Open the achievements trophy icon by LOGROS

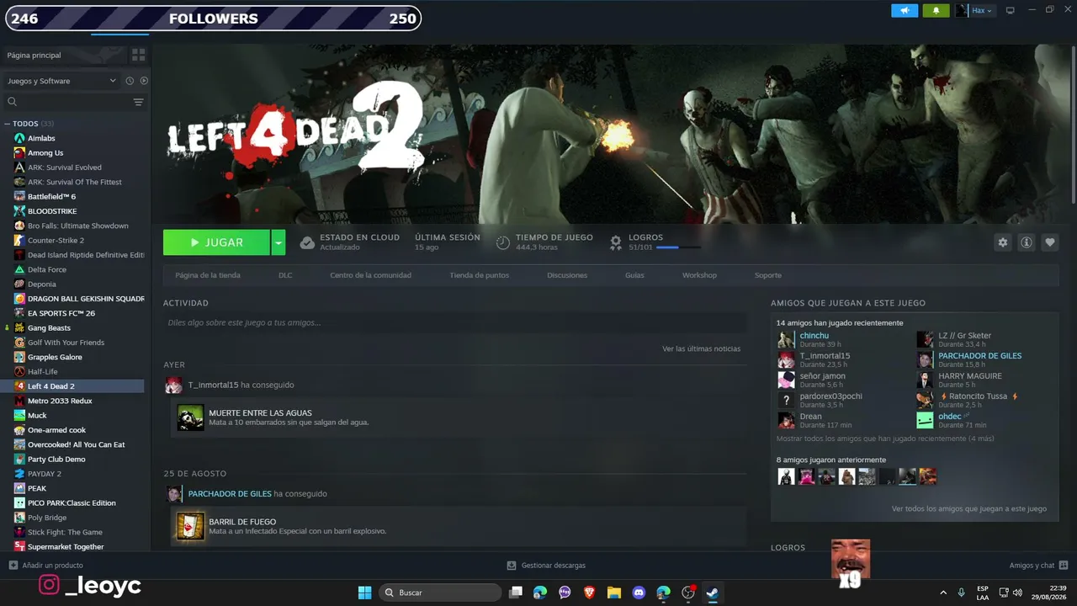coord(616,242)
